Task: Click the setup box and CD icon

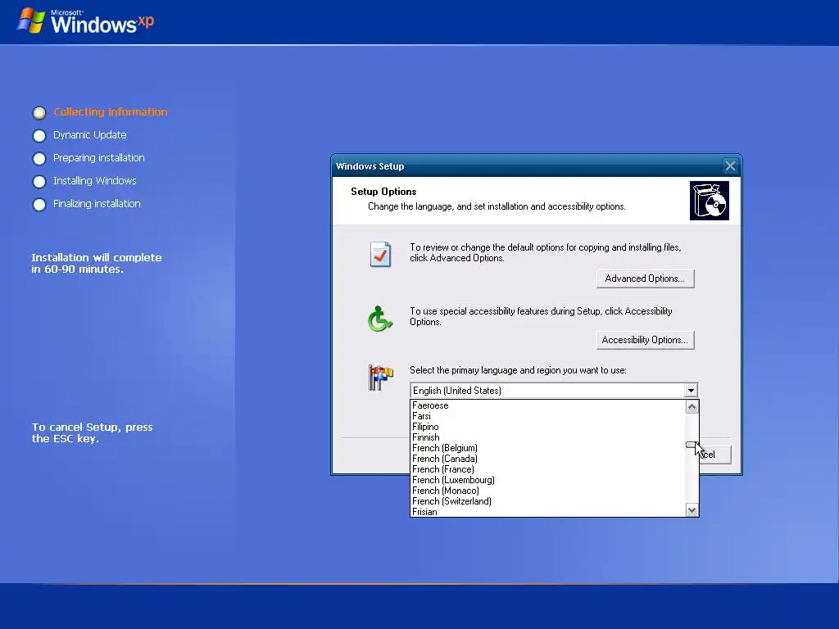Action: click(x=710, y=201)
